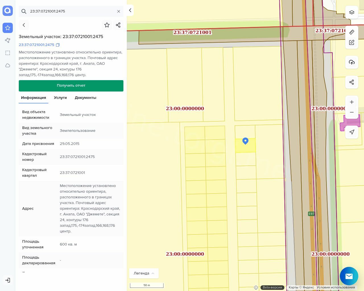Viewport: 364px width, 291px height.
Task: Collapse the left information panel
Action: coord(130,10)
